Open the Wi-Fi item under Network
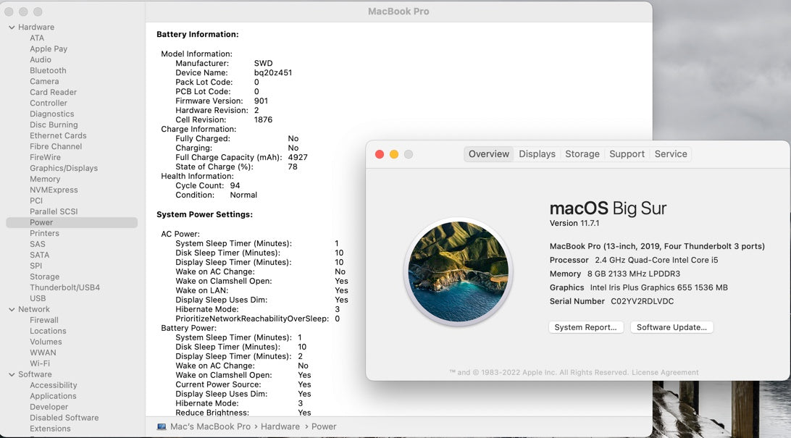 click(40, 364)
